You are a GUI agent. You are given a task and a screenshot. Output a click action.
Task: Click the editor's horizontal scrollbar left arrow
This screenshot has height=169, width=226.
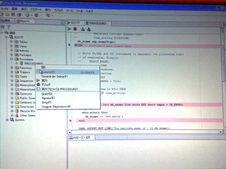[70, 132]
